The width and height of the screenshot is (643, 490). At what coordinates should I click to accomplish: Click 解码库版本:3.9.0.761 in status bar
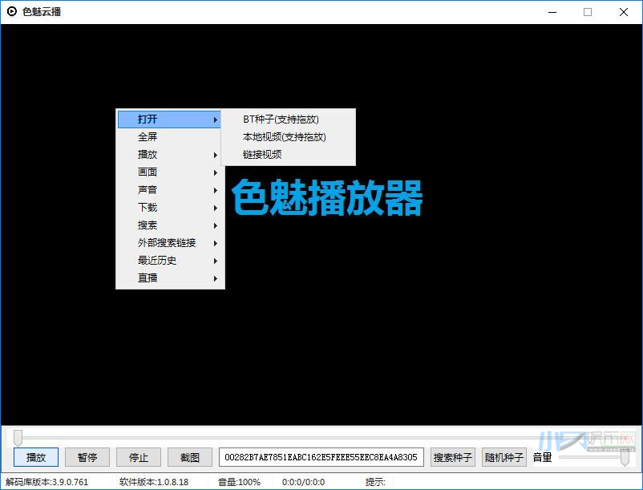[x=47, y=482]
